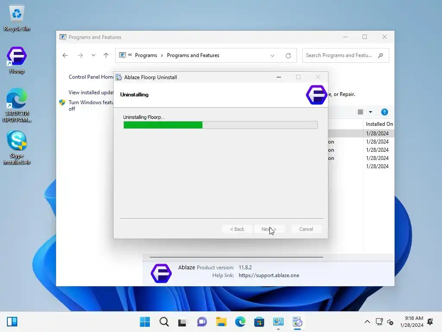Open Control Panel Home link
Viewport: 442px width, 332px height.
[x=91, y=77]
